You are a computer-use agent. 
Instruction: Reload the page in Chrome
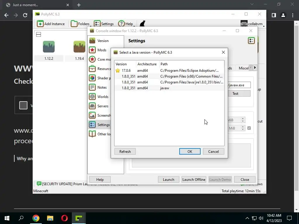(25, 15)
